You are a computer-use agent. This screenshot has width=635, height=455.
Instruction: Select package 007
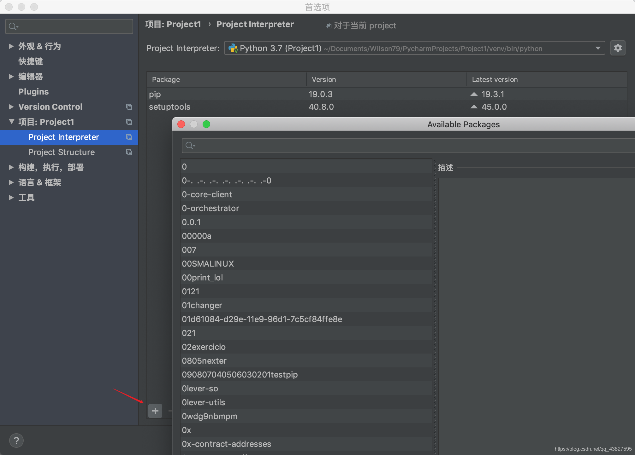click(x=306, y=250)
